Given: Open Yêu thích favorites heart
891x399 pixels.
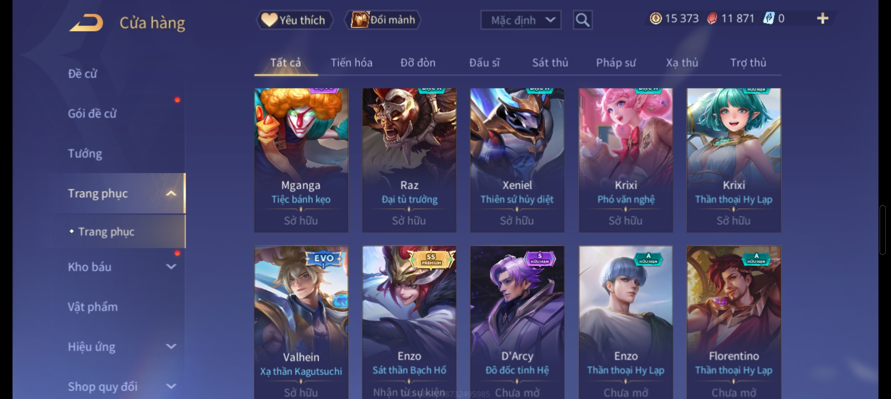Looking at the screenshot, I should click(295, 20).
